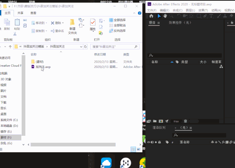Open project flowchart view icon
Screen dimensions: 235x168
tap(221, 67)
